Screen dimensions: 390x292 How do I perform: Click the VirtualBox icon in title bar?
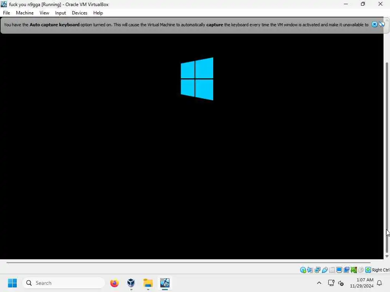(x=4, y=4)
